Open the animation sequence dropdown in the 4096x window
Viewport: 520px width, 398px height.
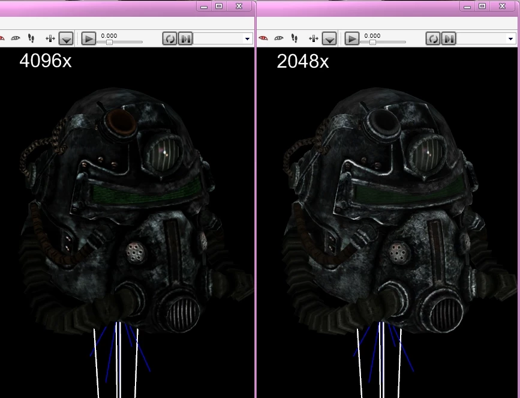point(247,39)
